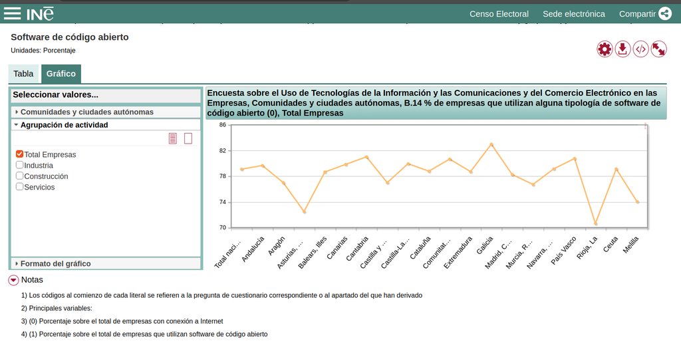Click the chart title banner
The width and height of the screenshot is (681, 347).
(x=436, y=103)
